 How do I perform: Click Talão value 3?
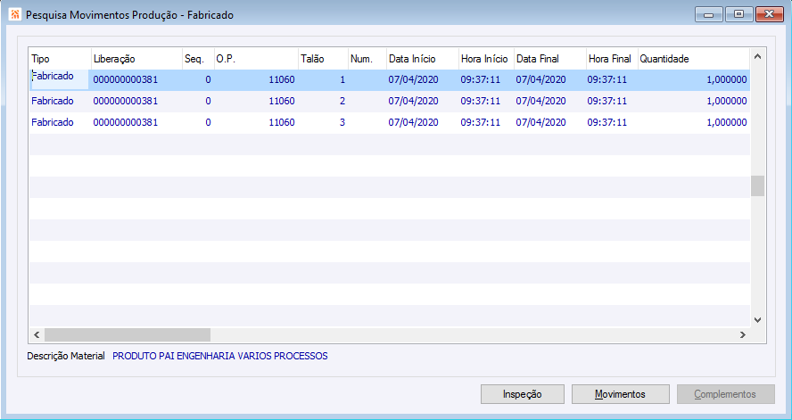point(342,122)
